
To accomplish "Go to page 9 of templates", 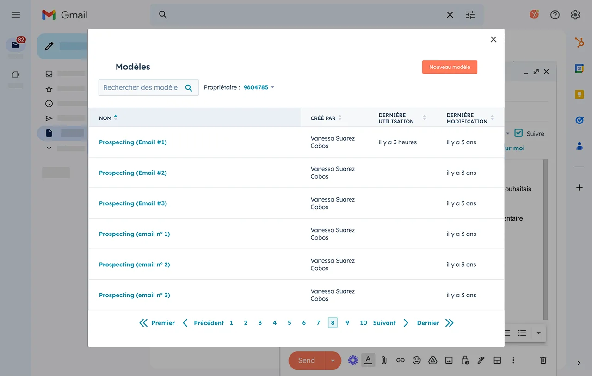I will (347, 323).
